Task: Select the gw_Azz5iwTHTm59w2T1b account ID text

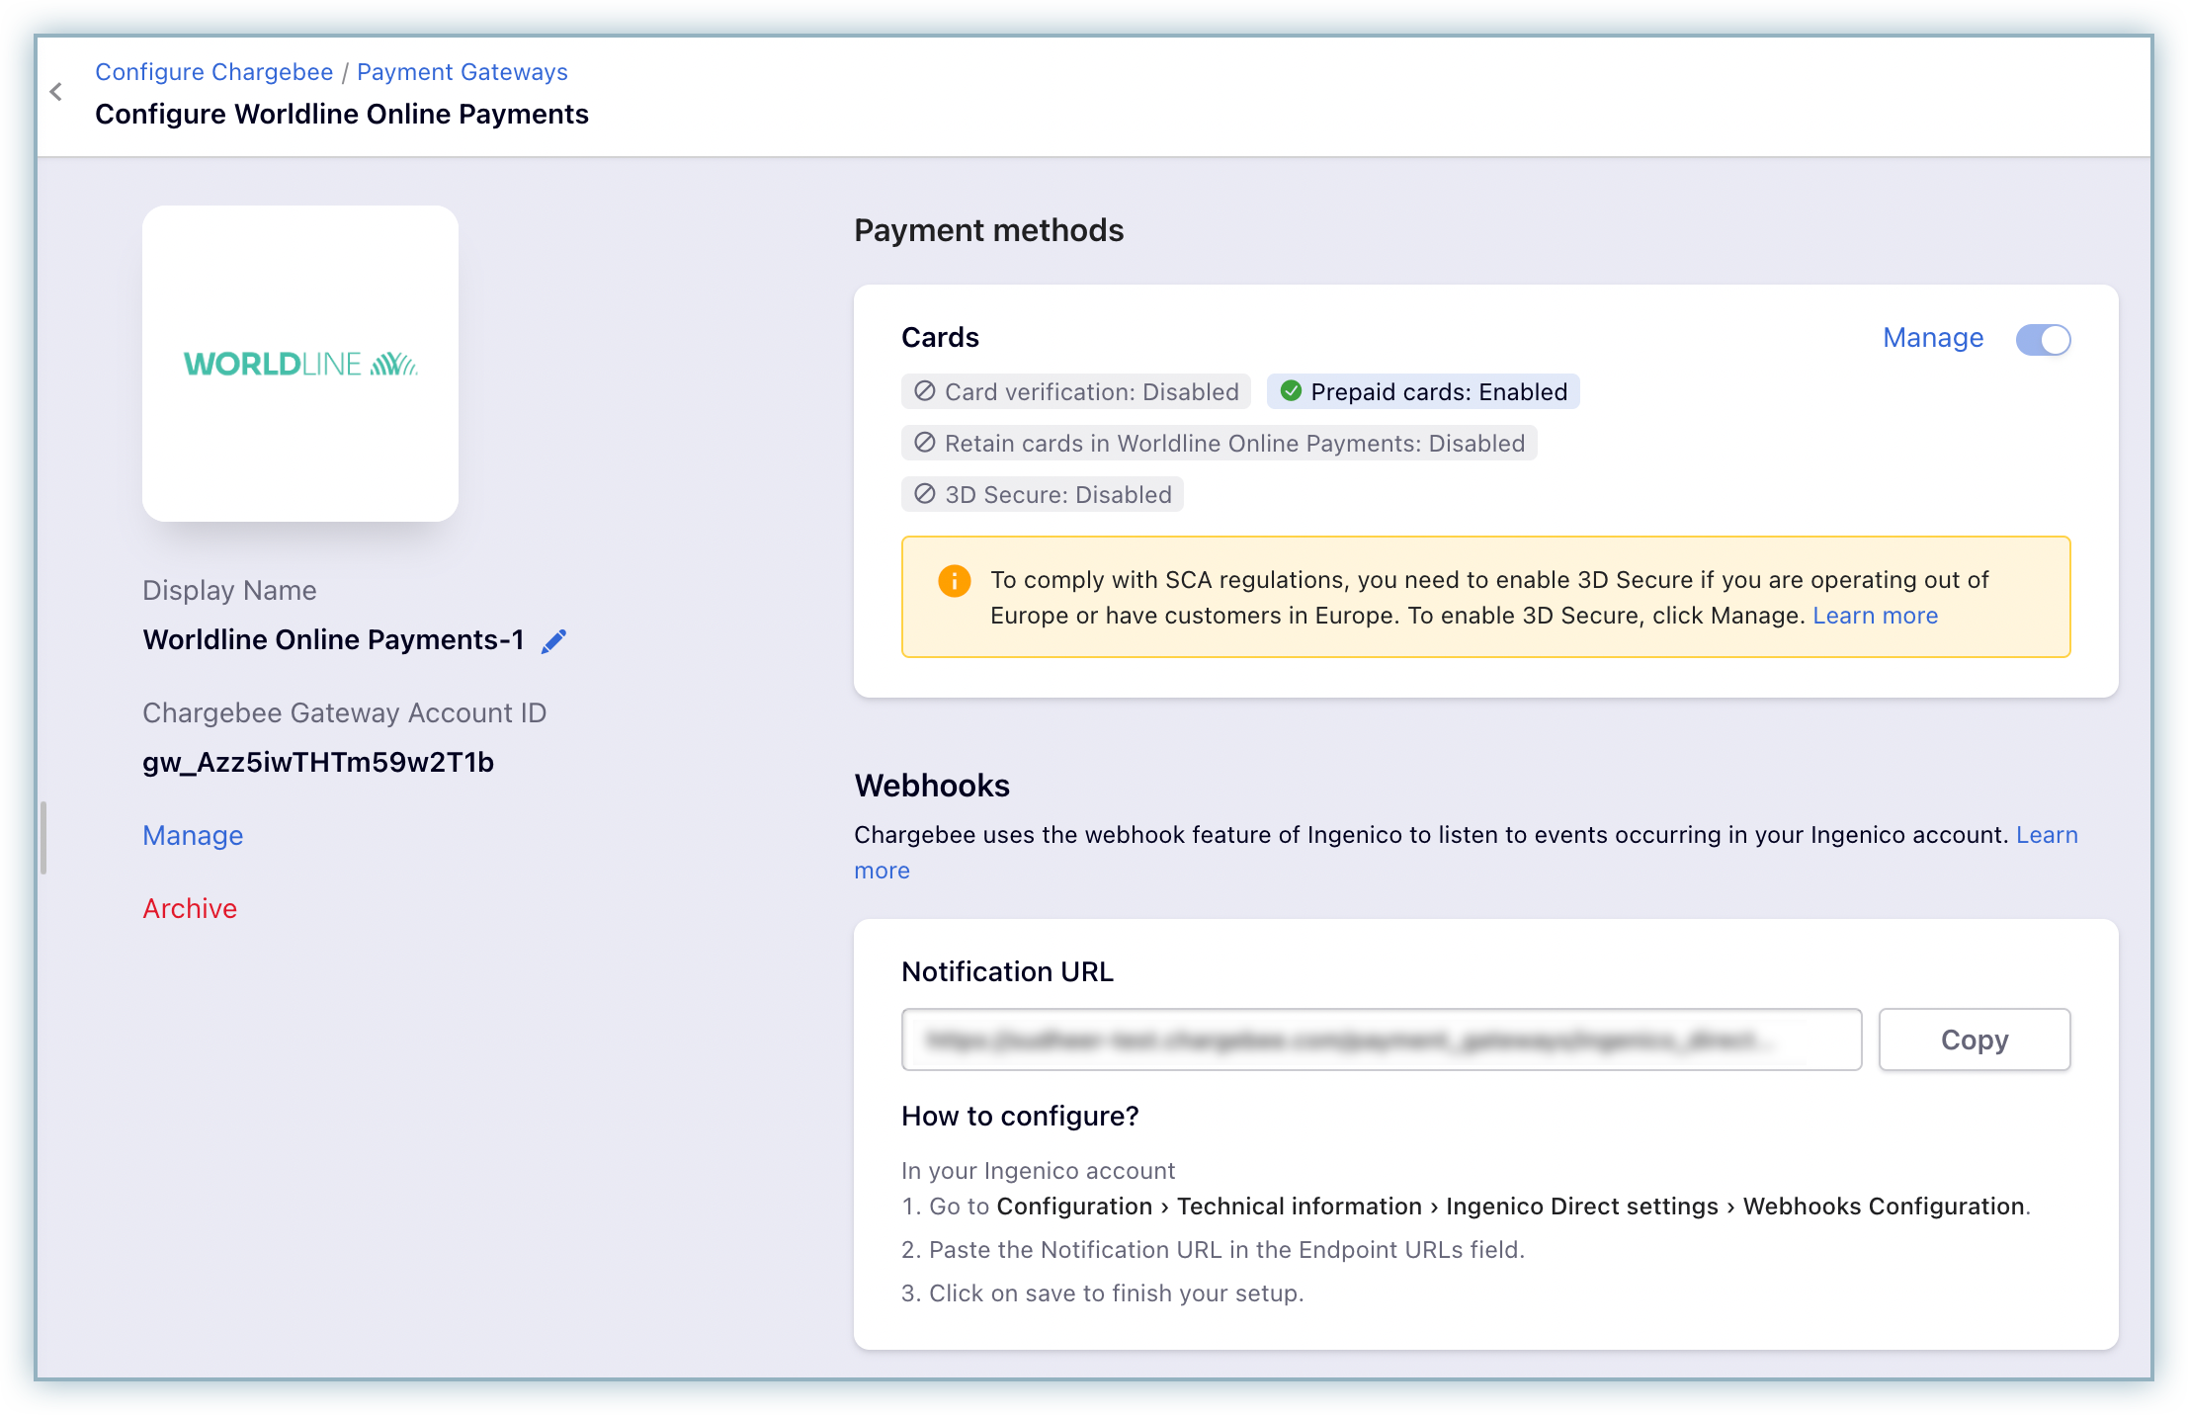Action: pos(318,763)
